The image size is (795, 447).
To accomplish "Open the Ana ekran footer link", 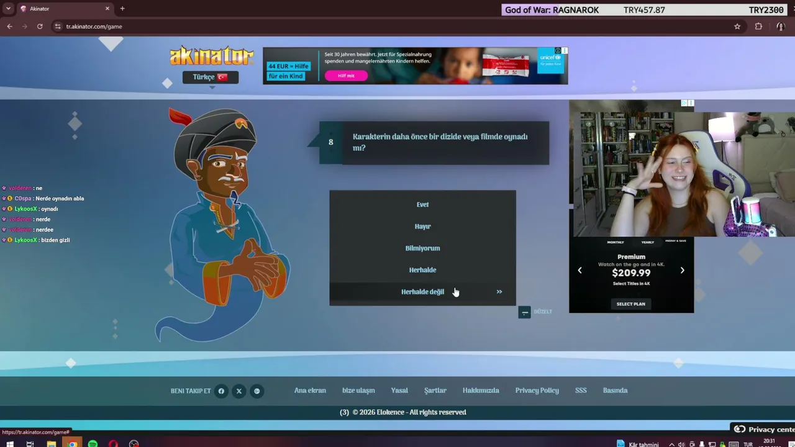I will 310,391.
